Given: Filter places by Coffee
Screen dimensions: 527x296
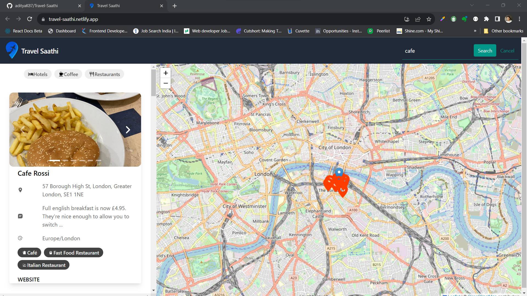Looking at the screenshot, I should click(x=68, y=74).
